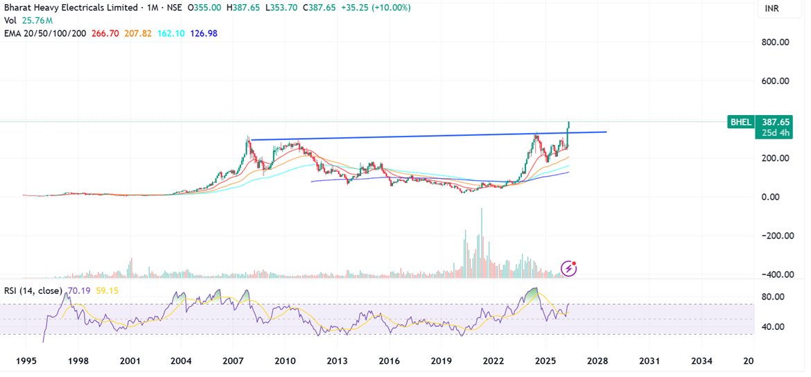Click the 2004 time axis label
The width and height of the screenshot is (811, 377).
click(182, 360)
